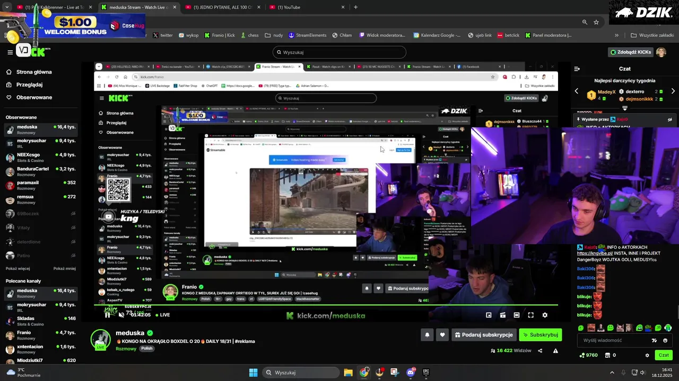Follow meduska with the heart button
679x381 pixels.
[442, 335]
